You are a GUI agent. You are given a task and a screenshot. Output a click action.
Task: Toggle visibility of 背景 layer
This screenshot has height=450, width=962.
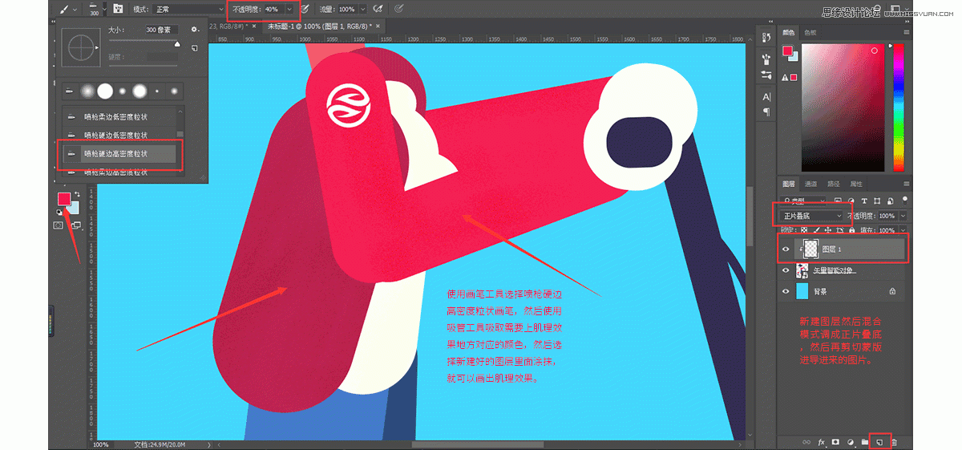click(x=786, y=291)
